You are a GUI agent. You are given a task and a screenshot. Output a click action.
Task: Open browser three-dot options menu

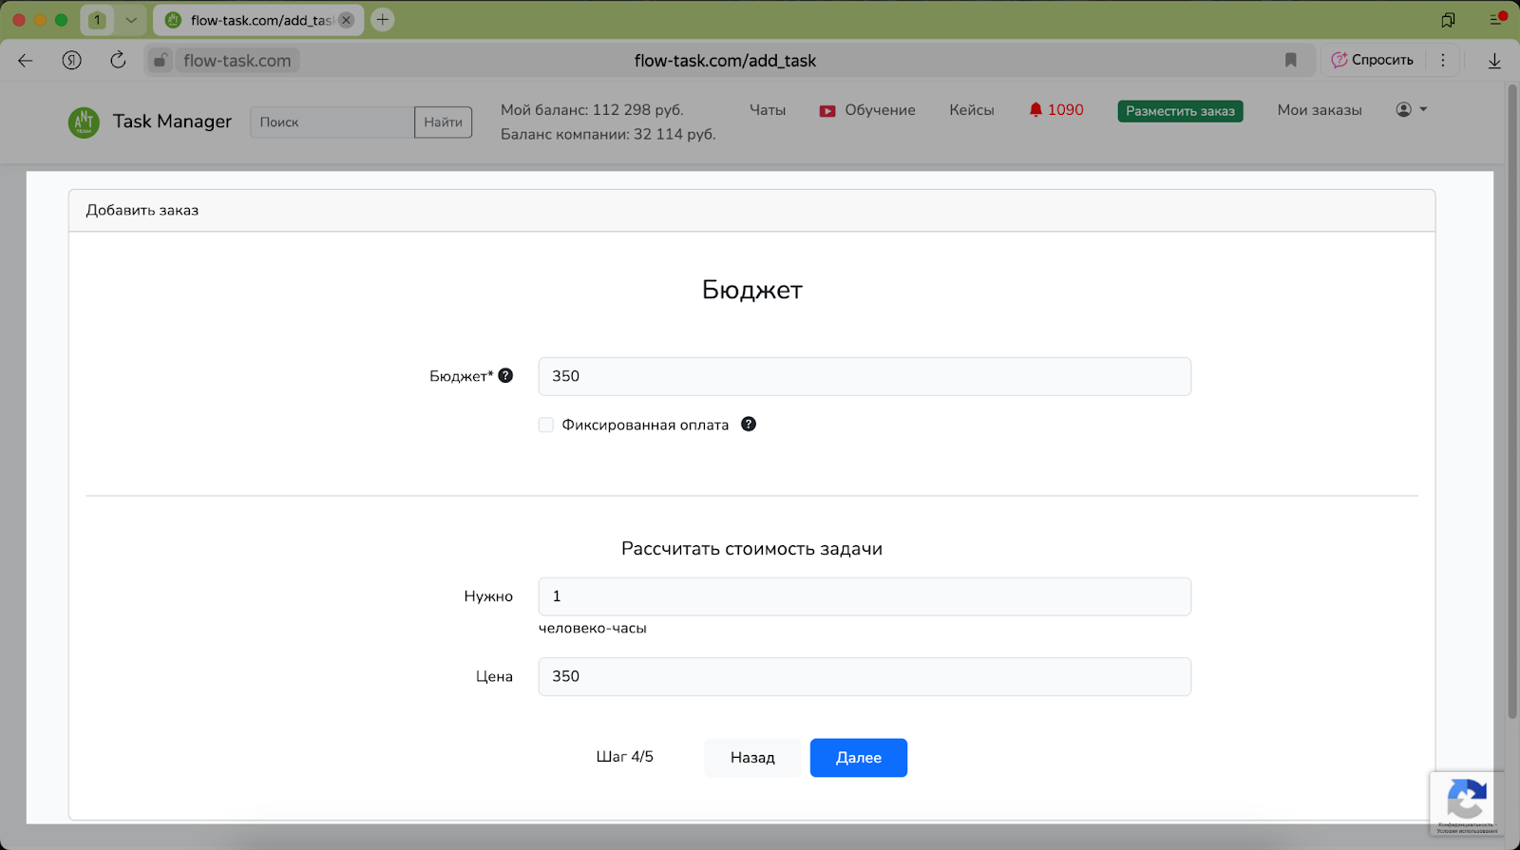(1442, 60)
